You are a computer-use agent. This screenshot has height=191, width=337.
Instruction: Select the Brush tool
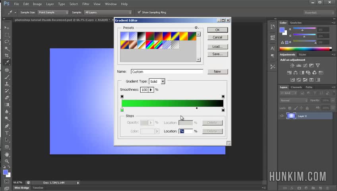(x=7, y=77)
